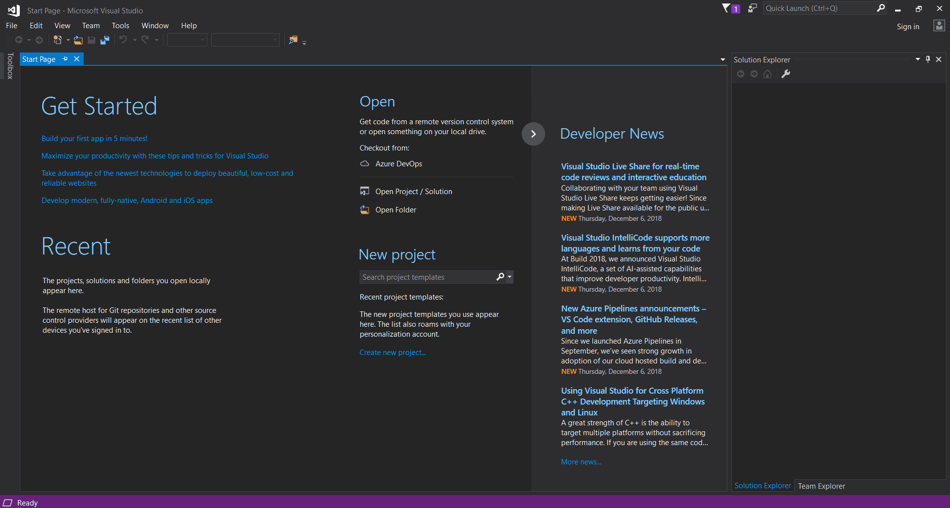Click Solution Explorer Home icon

click(x=767, y=74)
